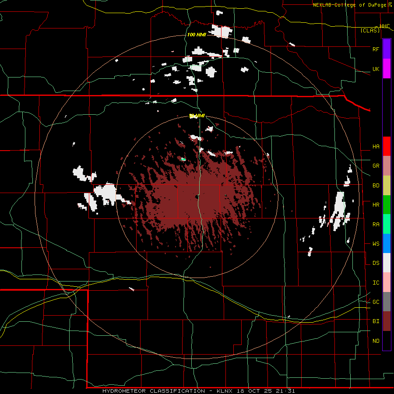The width and height of the screenshot is (394, 394).
Task: Select the IC pink legend swatch
Action: point(387,282)
